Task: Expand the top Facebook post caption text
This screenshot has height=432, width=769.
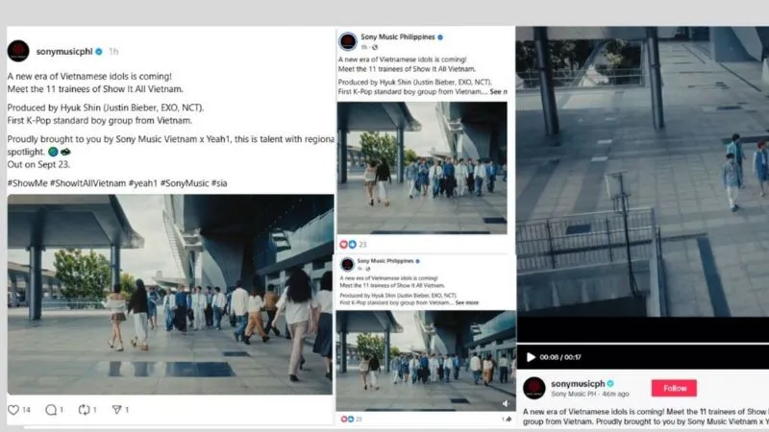Action: pos(498,92)
